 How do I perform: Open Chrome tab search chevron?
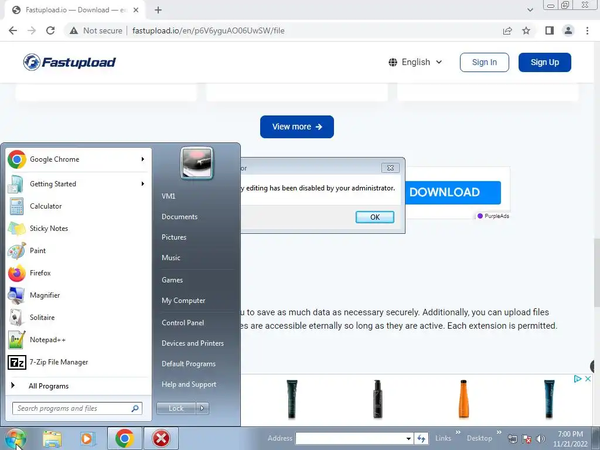point(530,10)
